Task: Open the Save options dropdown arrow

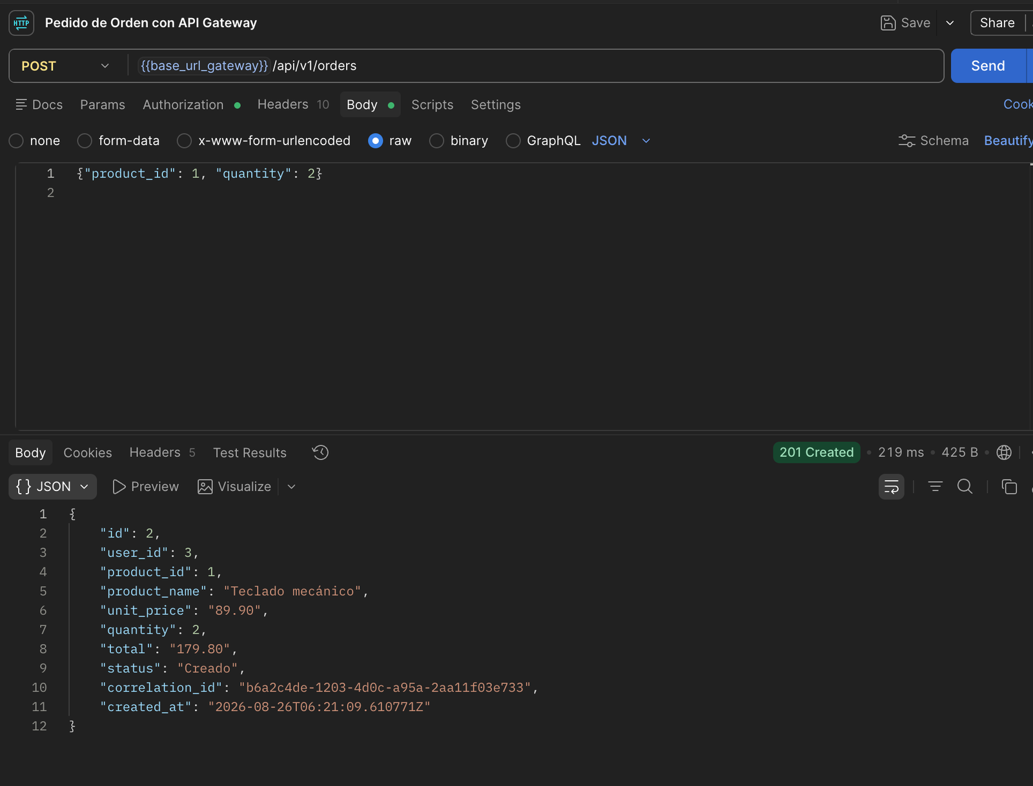Action: click(950, 23)
